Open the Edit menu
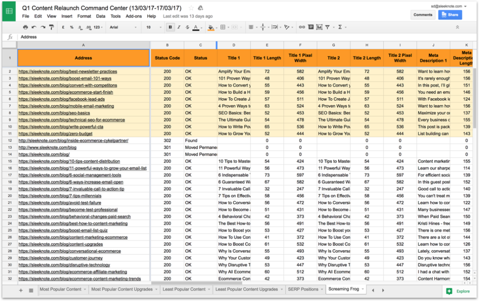This screenshot has height=301, width=479. click(x=38, y=16)
